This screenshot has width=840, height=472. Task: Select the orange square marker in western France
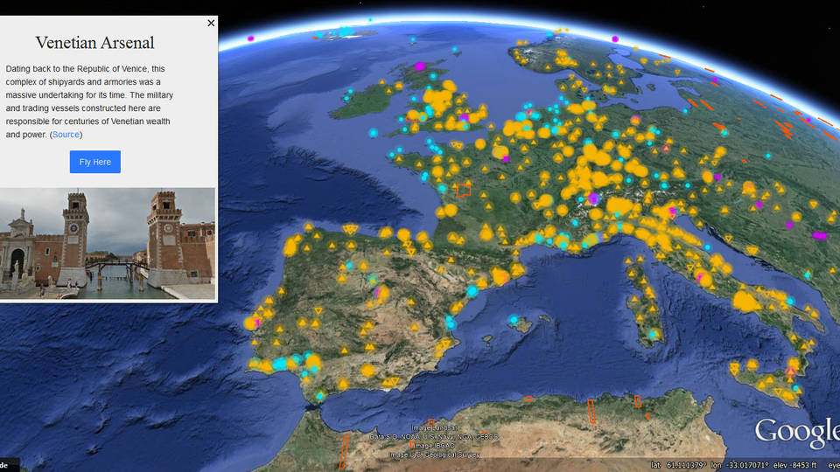coord(464,190)
